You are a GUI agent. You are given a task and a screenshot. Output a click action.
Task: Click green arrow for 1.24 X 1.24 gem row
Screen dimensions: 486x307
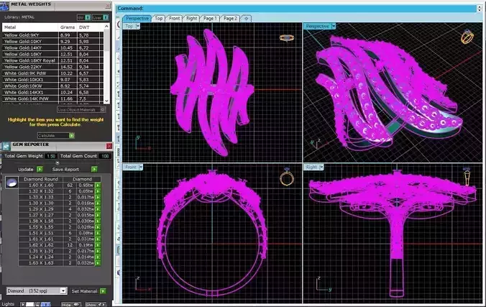point(98,257)
